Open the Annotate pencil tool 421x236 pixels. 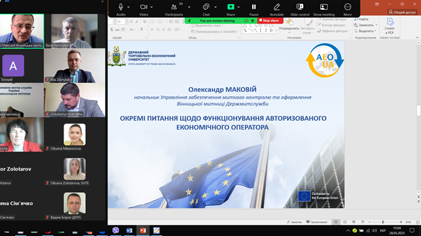[277, 7]
